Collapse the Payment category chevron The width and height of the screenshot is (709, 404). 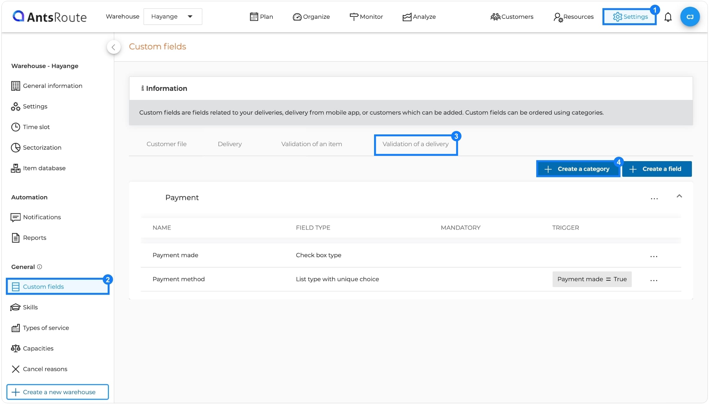pos(679,196)
